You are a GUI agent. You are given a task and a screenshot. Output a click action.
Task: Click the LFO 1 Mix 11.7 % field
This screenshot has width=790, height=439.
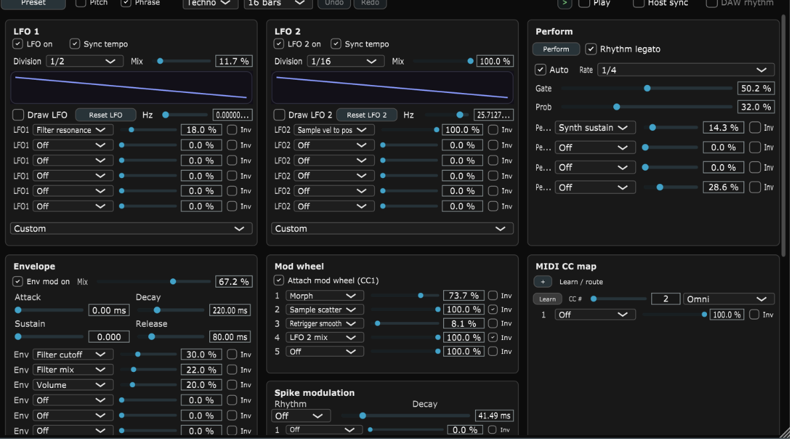coord(234,61)
